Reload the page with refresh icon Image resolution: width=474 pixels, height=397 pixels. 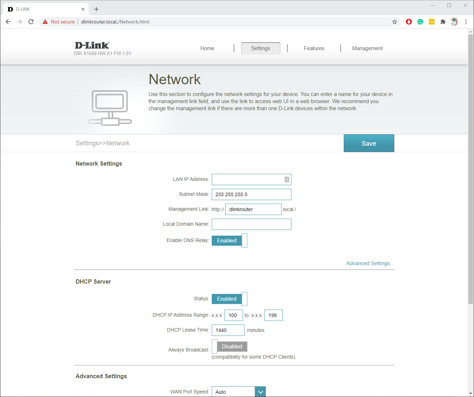[x=31, y=22]
